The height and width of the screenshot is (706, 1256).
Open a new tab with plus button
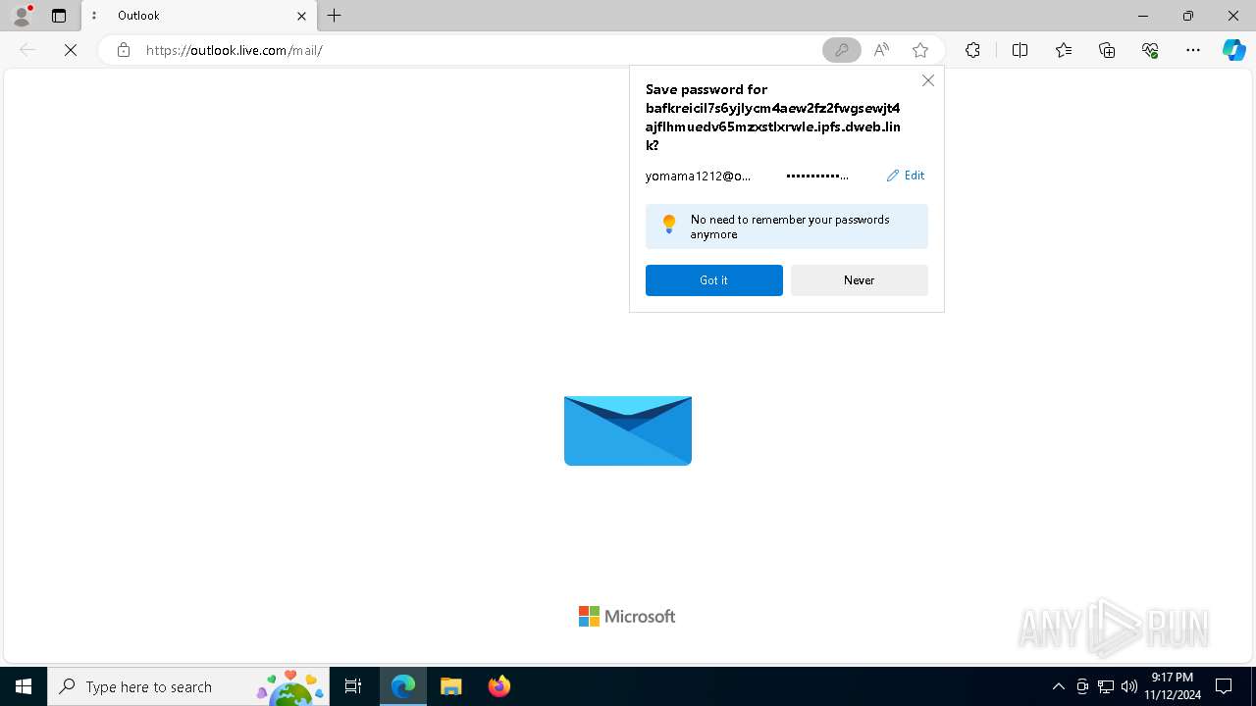[x=335, y=16]
